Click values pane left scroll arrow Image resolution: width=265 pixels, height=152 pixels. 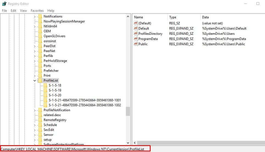tap(135, 143)
